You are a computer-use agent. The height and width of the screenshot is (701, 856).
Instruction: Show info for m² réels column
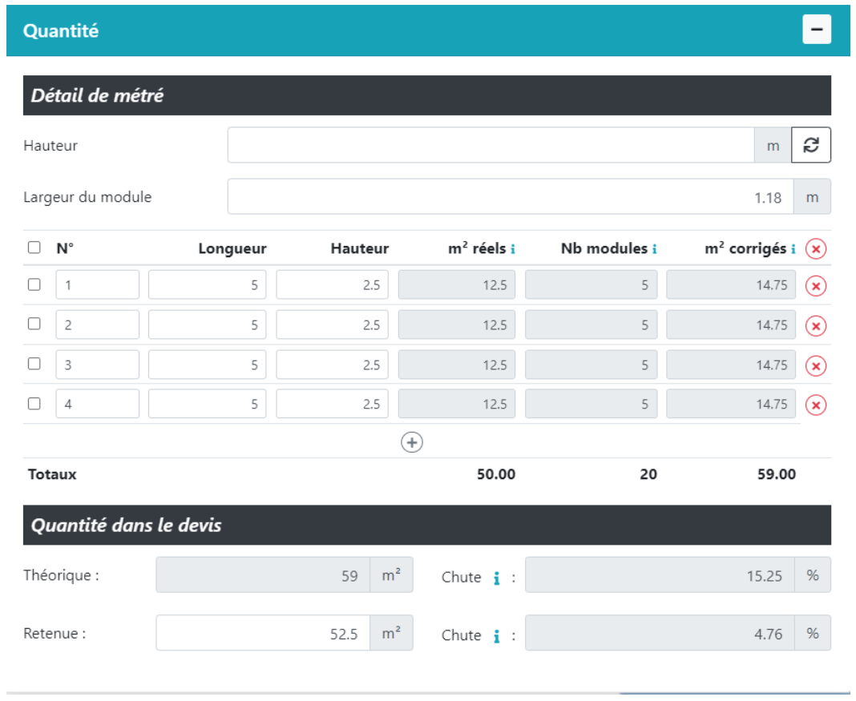point(513,249)
